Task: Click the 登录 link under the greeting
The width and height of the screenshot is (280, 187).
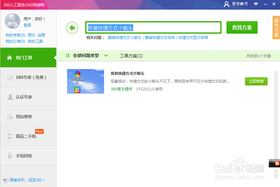Action: pyautogui.click(x=27, y=25)
